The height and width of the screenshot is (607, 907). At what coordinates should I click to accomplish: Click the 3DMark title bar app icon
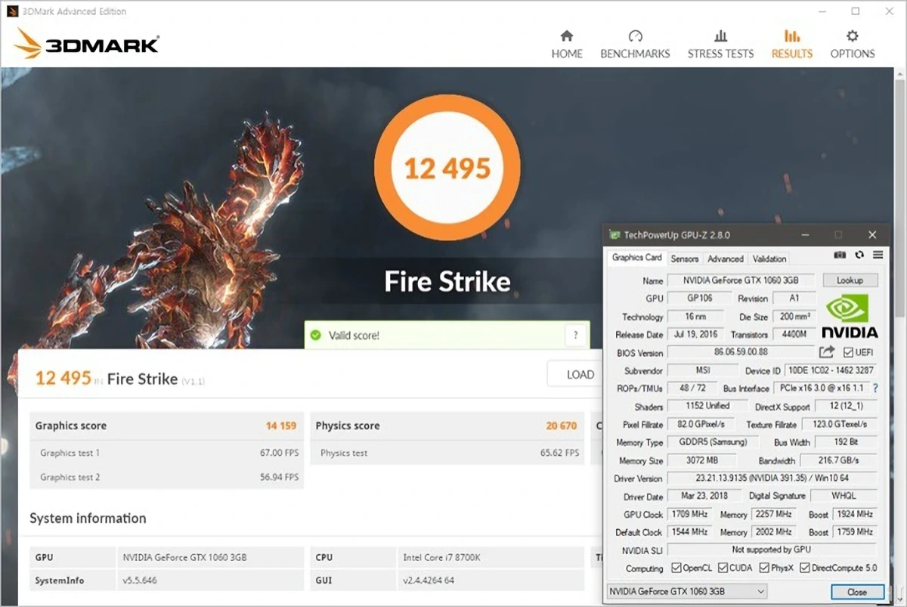pyautogui.click(x=12, y=11)
